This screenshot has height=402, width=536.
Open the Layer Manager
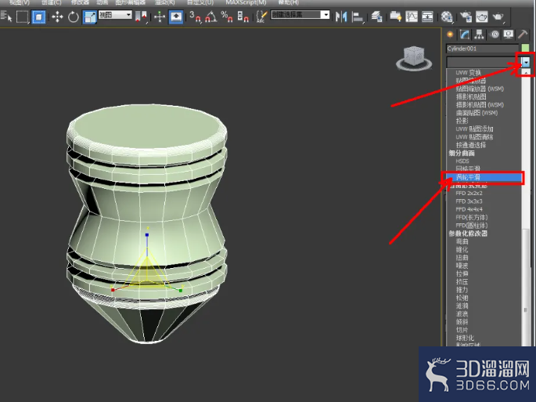click(x=376, y=16)
